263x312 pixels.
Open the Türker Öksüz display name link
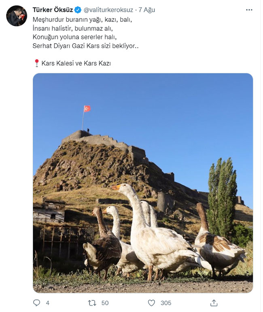coord(53,10)
